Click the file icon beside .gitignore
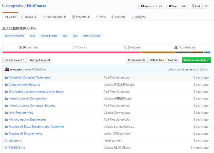Viewport: 214px width, 153px height. point(6,141)
